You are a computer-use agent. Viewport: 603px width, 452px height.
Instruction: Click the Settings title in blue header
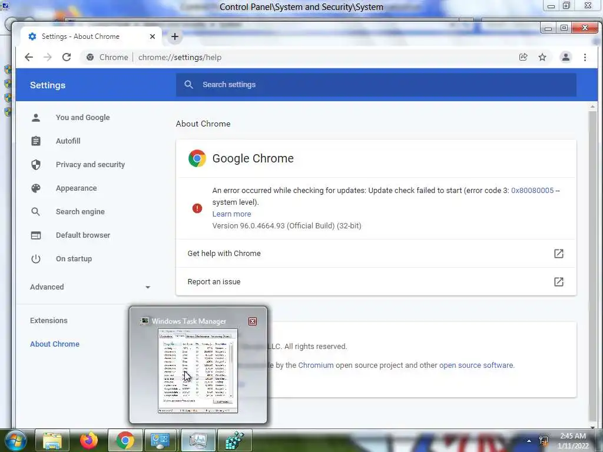pos(48,85)
